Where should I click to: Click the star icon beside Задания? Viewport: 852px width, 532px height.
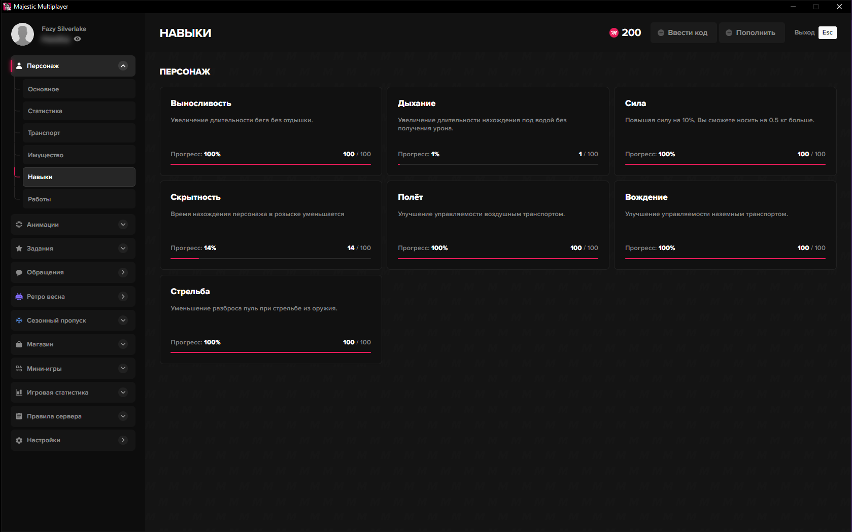click(x=19, y=249)
